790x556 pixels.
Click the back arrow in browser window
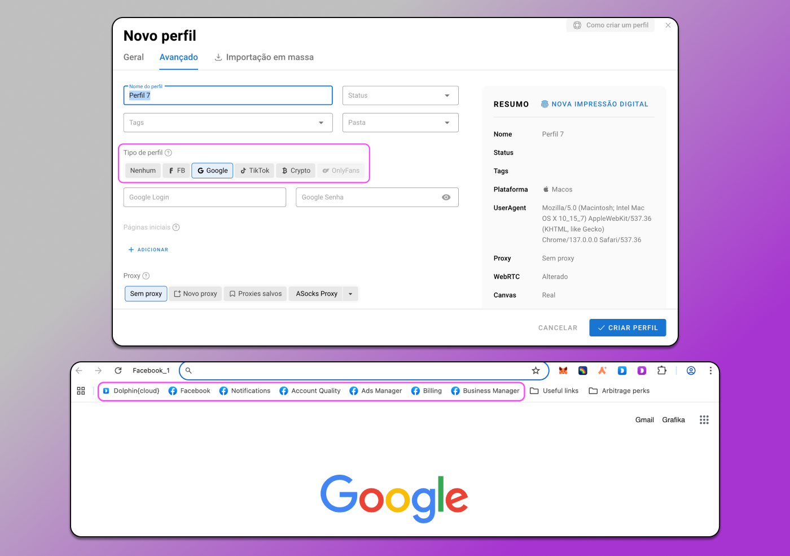(x=79, y=371)
